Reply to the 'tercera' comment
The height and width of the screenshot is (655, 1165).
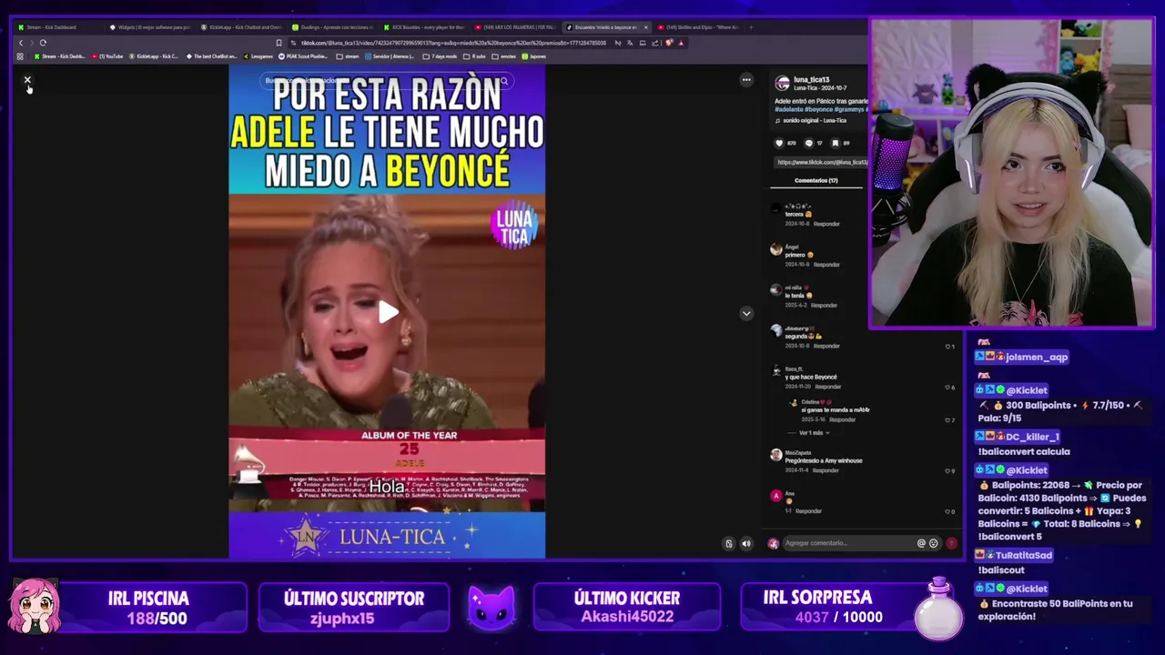pyautogui.click(x=826, y=224)
